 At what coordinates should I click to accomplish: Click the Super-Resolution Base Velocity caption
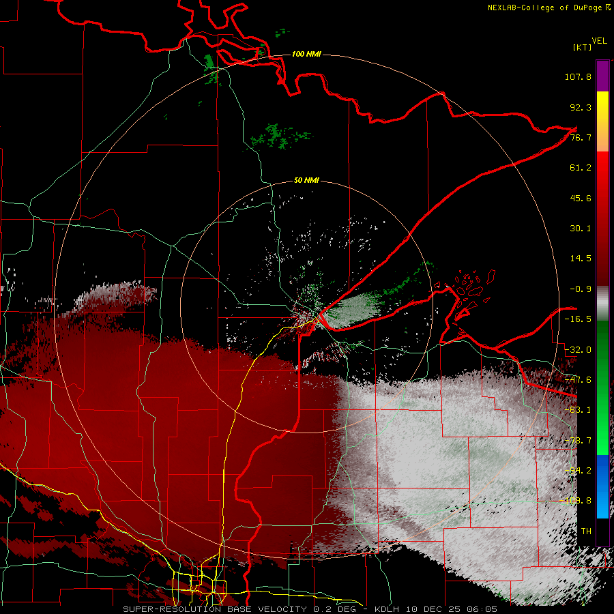310,609
